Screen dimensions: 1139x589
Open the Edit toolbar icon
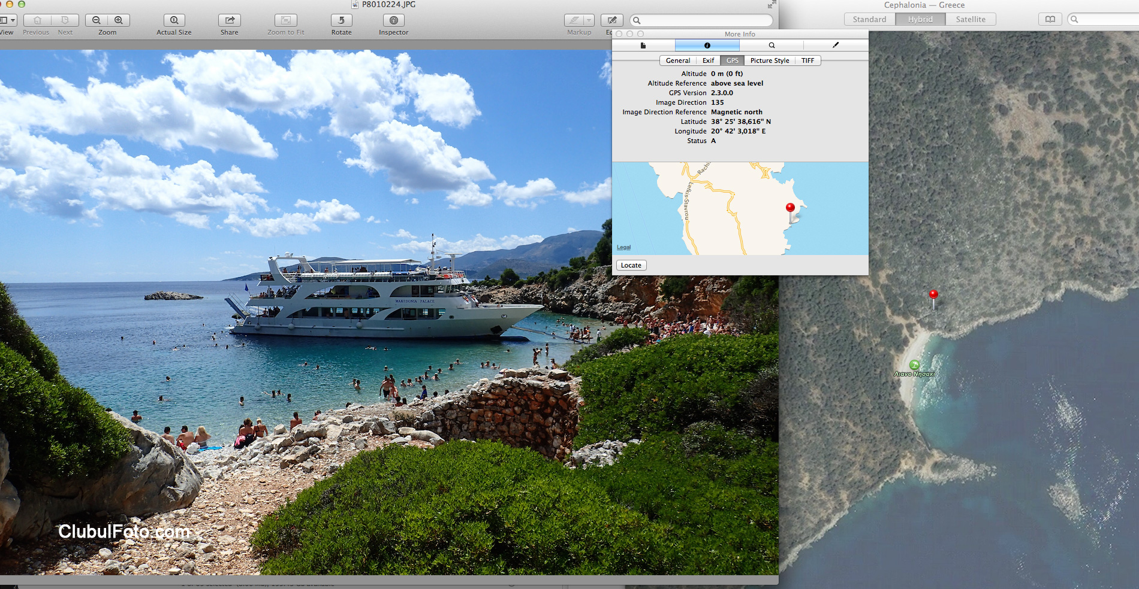pos(611,20)
